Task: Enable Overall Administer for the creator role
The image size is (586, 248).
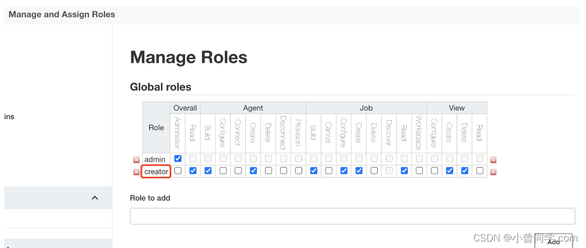Action: click(x=178, y=171)
